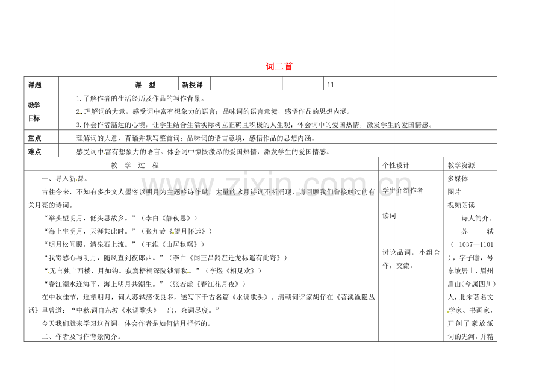Click the paragraph beginning 古往今来
Image resolution: width=554 pixels, height=392 pixels.
point(208,191)
